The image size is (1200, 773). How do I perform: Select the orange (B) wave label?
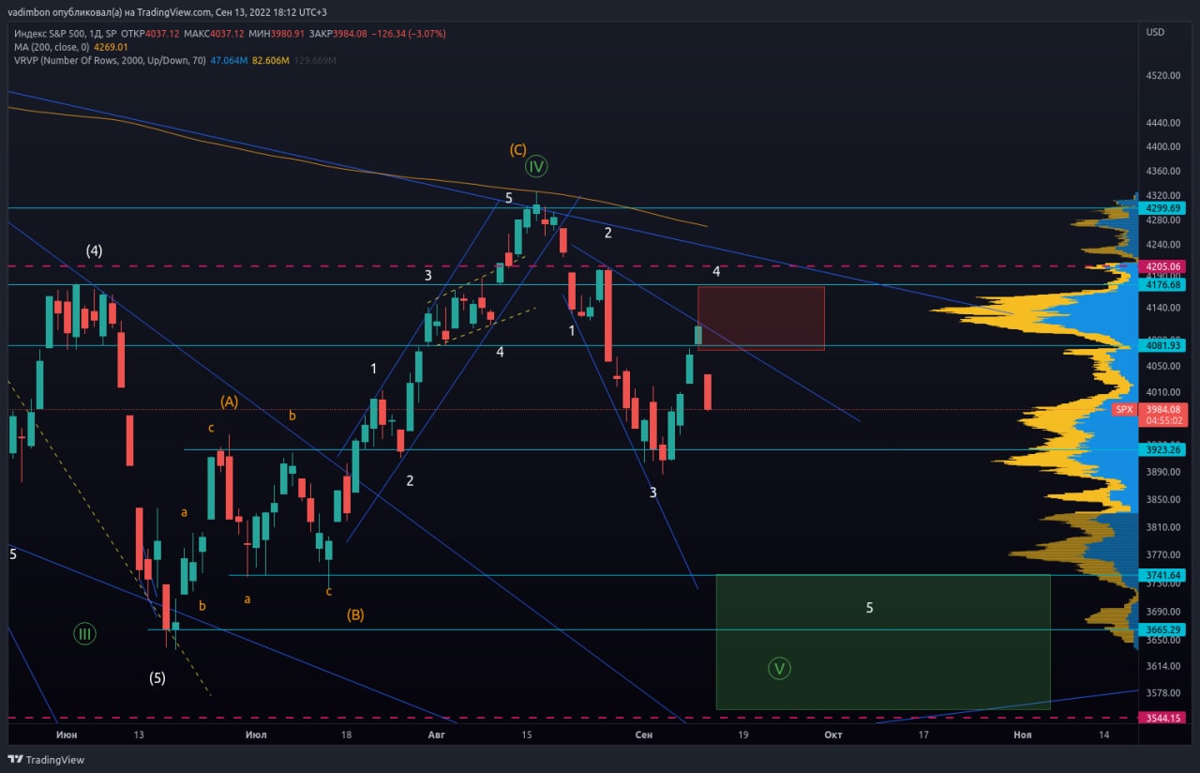[x=355, y=615]
